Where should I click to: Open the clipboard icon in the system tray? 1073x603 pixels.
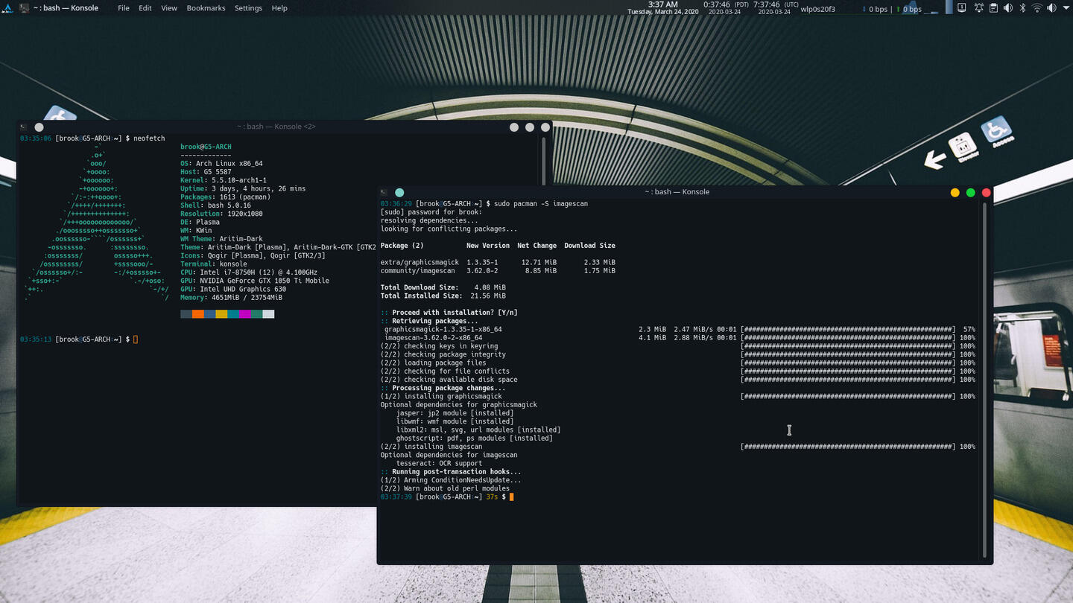point(993,8)
